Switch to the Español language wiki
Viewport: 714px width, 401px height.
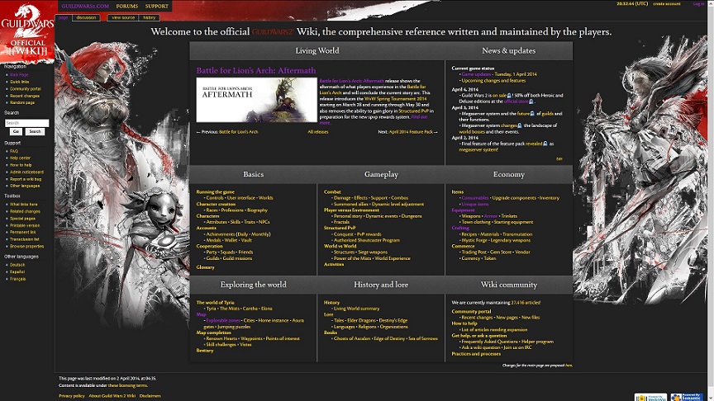coord(17,272)
